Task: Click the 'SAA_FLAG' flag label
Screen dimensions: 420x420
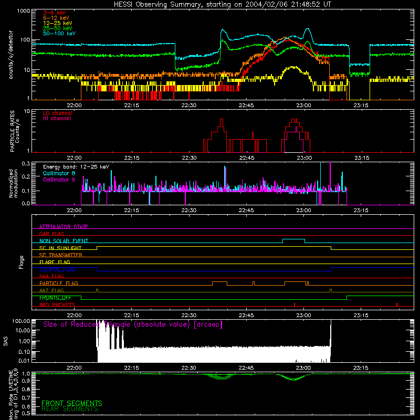Action: pyautogui.click(x=51, y=276)
